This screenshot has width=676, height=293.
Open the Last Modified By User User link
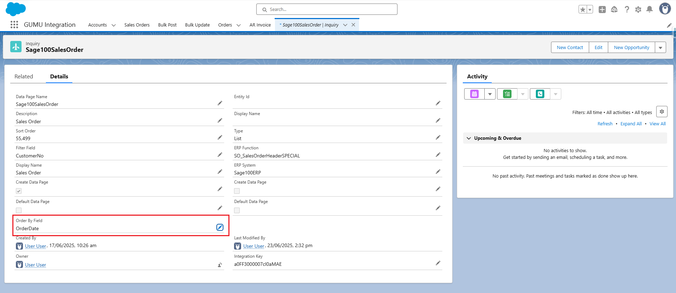pos(254,246)
